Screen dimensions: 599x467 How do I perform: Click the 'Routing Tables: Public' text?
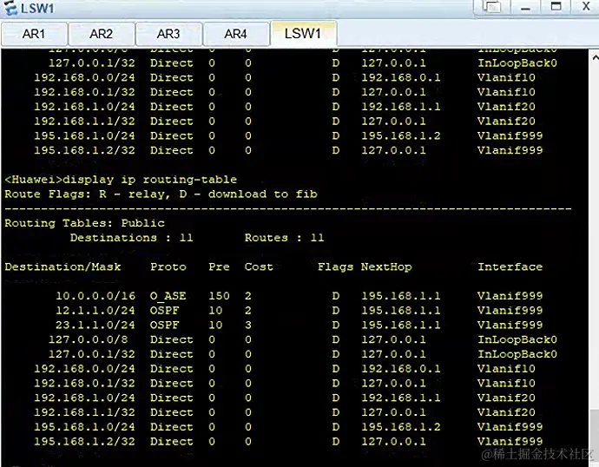tap(85, 223)
